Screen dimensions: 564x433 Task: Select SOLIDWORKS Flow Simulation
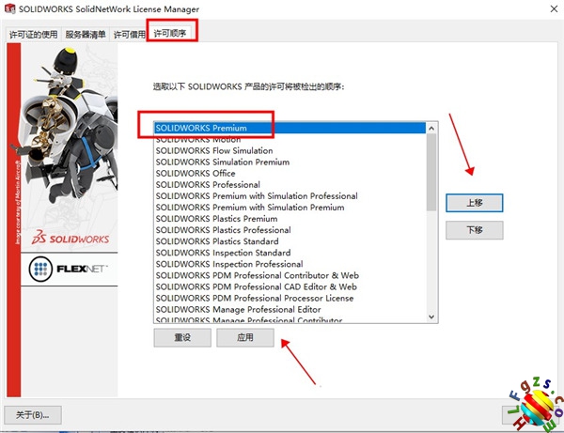(x=290, y=150)
